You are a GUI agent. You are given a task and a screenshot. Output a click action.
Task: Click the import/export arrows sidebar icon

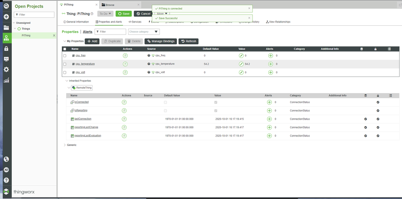click(6, 159)
